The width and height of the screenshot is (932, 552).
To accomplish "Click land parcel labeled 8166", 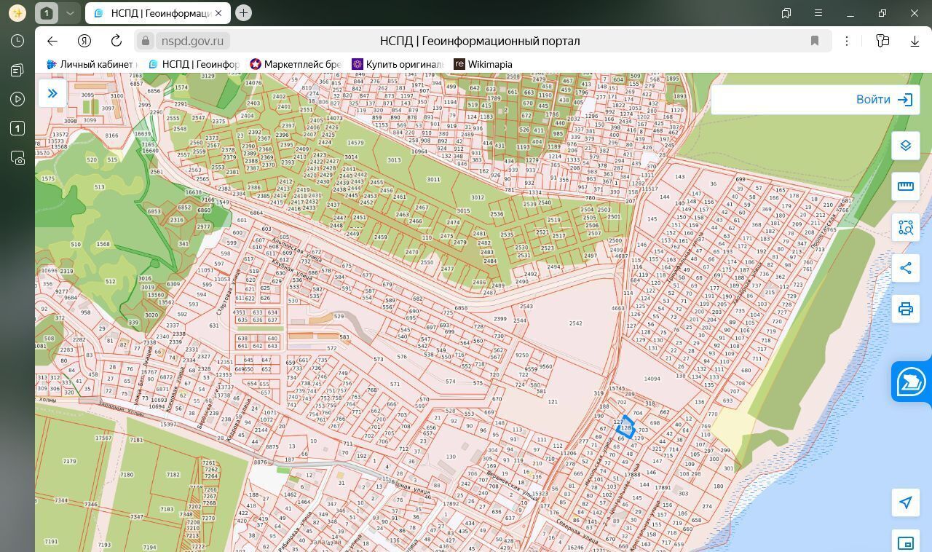I will (111, 135).
